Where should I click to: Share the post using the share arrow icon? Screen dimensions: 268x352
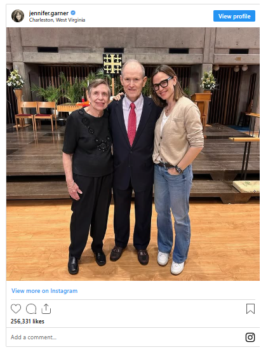tap(46, 309)
